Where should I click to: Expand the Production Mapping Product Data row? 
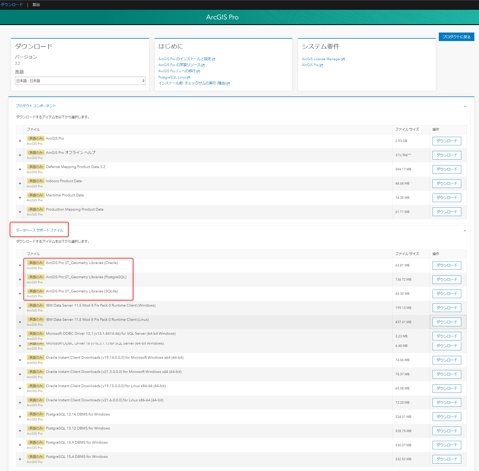coord(20,212)
